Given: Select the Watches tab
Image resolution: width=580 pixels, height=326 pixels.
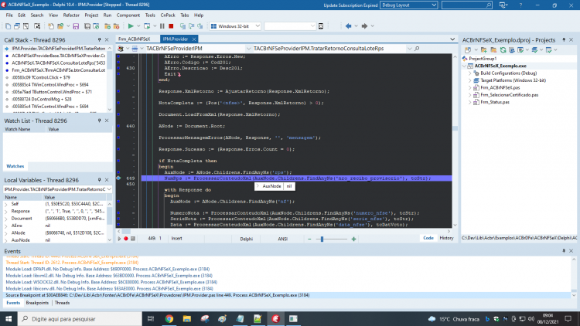Looking at the screenshot, I should (15, 166).
